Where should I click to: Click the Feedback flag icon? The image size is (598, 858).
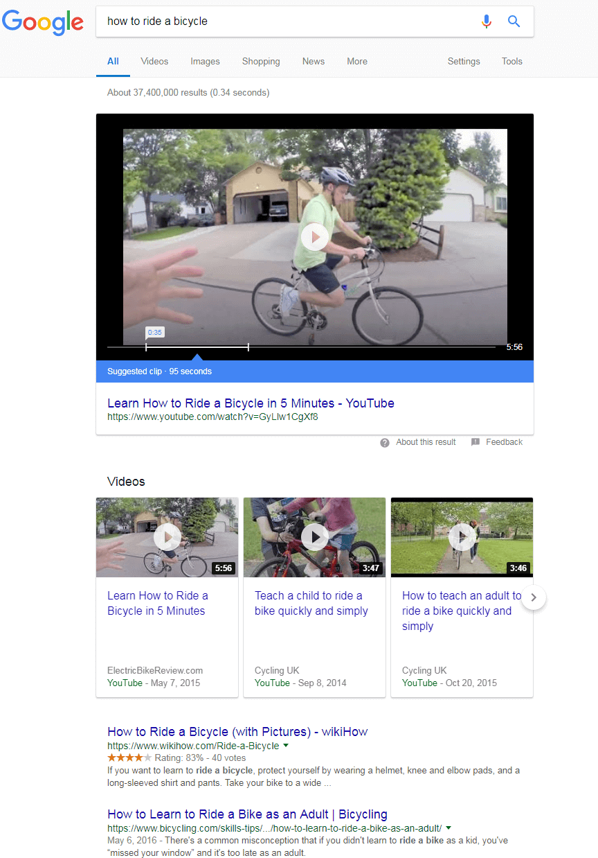(x=476, y=442)
